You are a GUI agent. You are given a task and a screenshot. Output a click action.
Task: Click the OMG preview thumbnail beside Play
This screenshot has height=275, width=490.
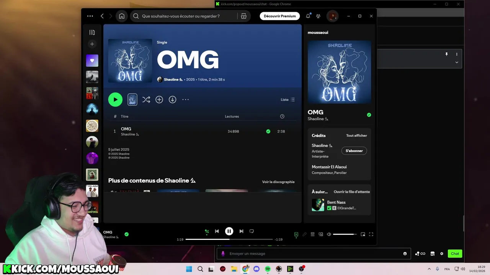pyautogui.click(x=132, y=99)
